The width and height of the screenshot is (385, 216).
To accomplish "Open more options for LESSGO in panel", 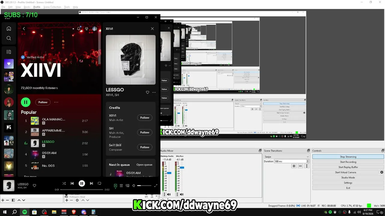I will [154, 92].
